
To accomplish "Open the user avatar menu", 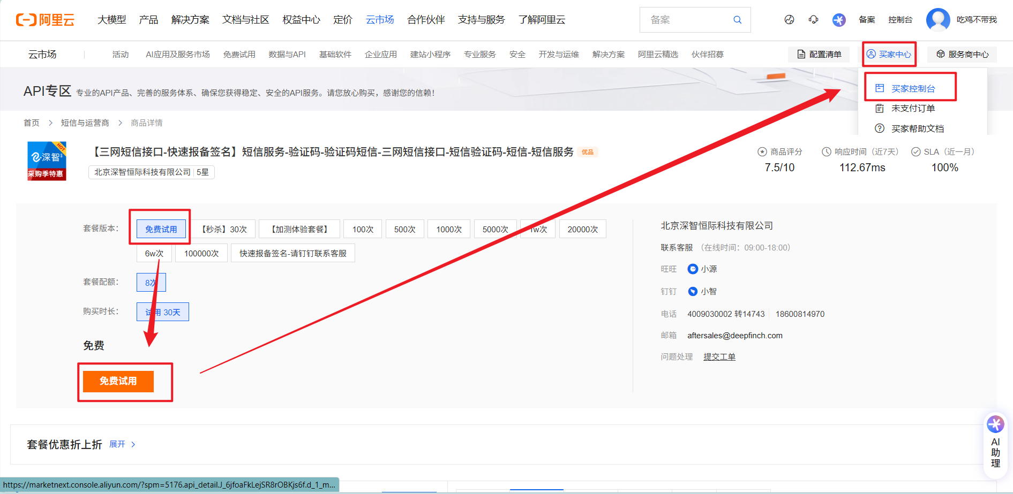I will [938, 20].
